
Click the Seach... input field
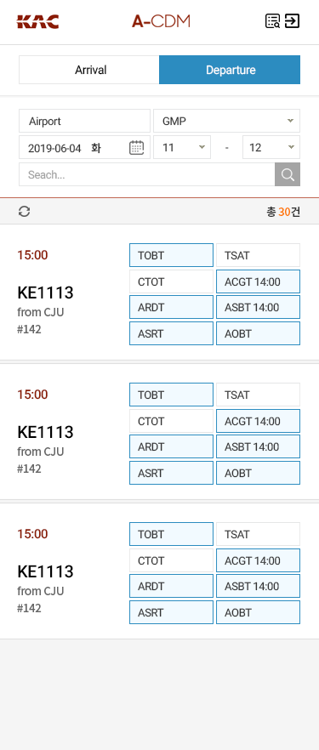(x=147, y=174)
